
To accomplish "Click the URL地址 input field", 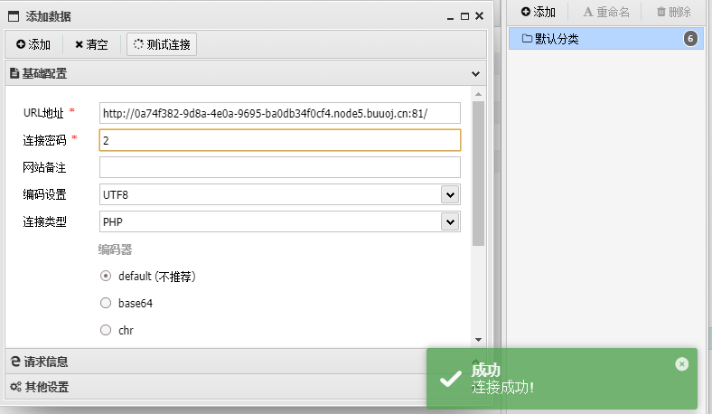I will pos(279,113).
